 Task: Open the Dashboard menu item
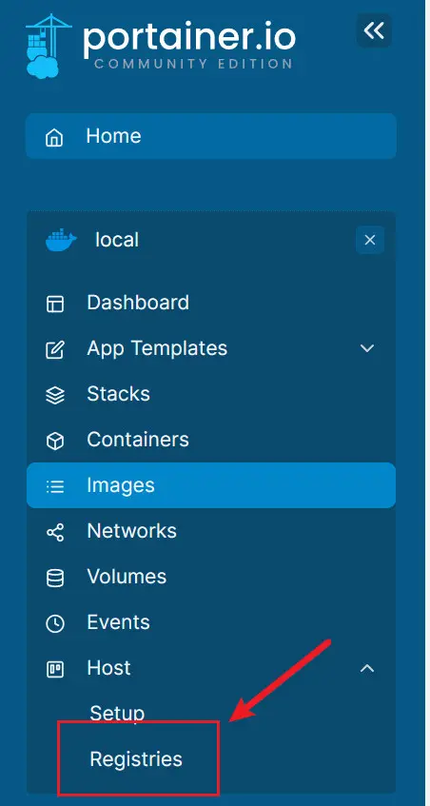[x=211, y=303]
